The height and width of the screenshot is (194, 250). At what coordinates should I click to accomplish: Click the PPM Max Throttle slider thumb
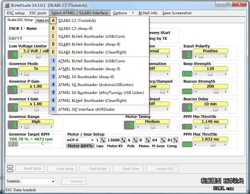click(213, 145)
